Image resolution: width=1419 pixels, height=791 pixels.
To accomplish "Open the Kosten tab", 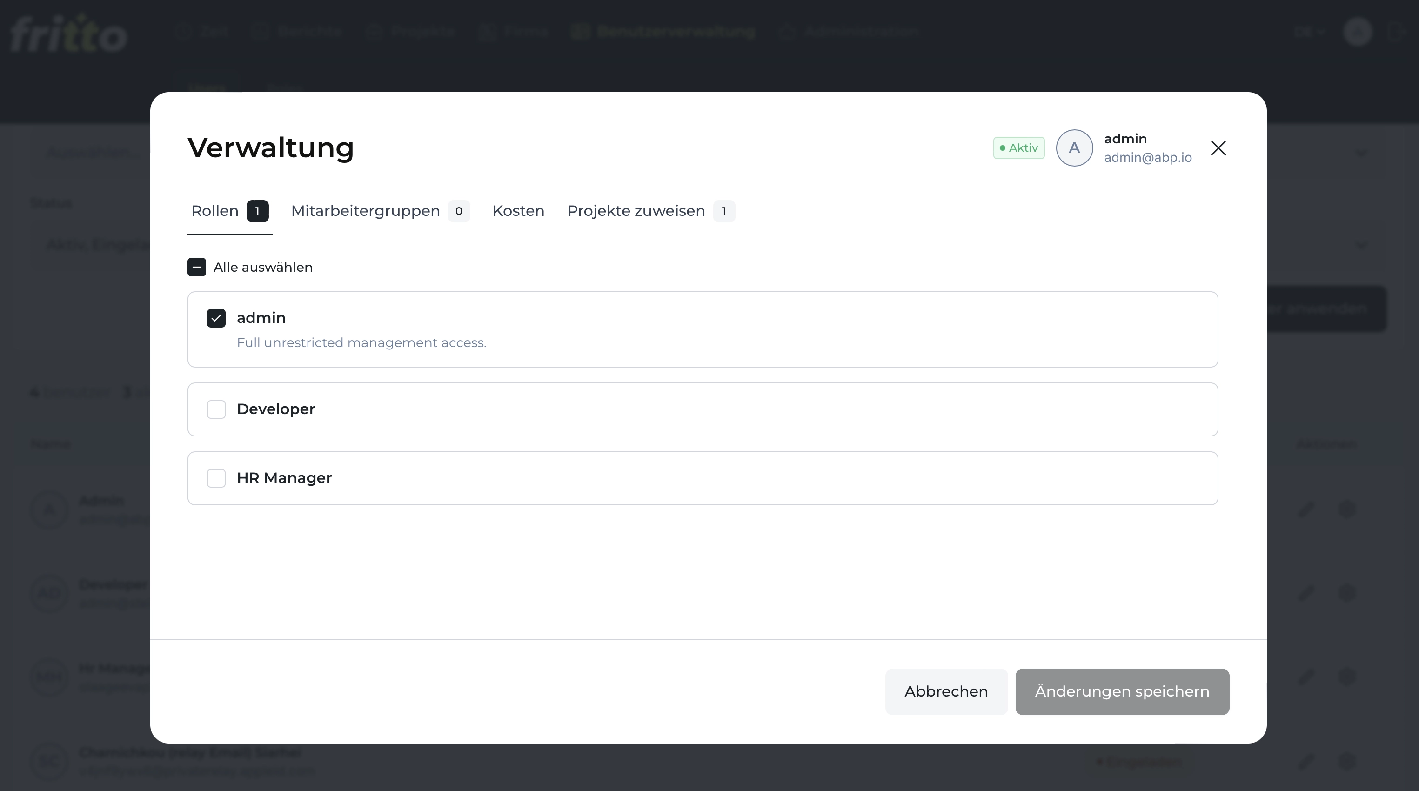I will click(x=518, y=211).
